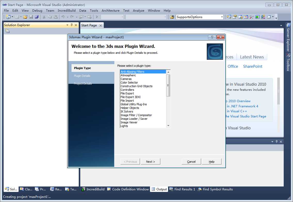The width and height of the screenshot is (293, 202).
Task: Click the Copy toolbar icon
Action: tap(50, 17)
